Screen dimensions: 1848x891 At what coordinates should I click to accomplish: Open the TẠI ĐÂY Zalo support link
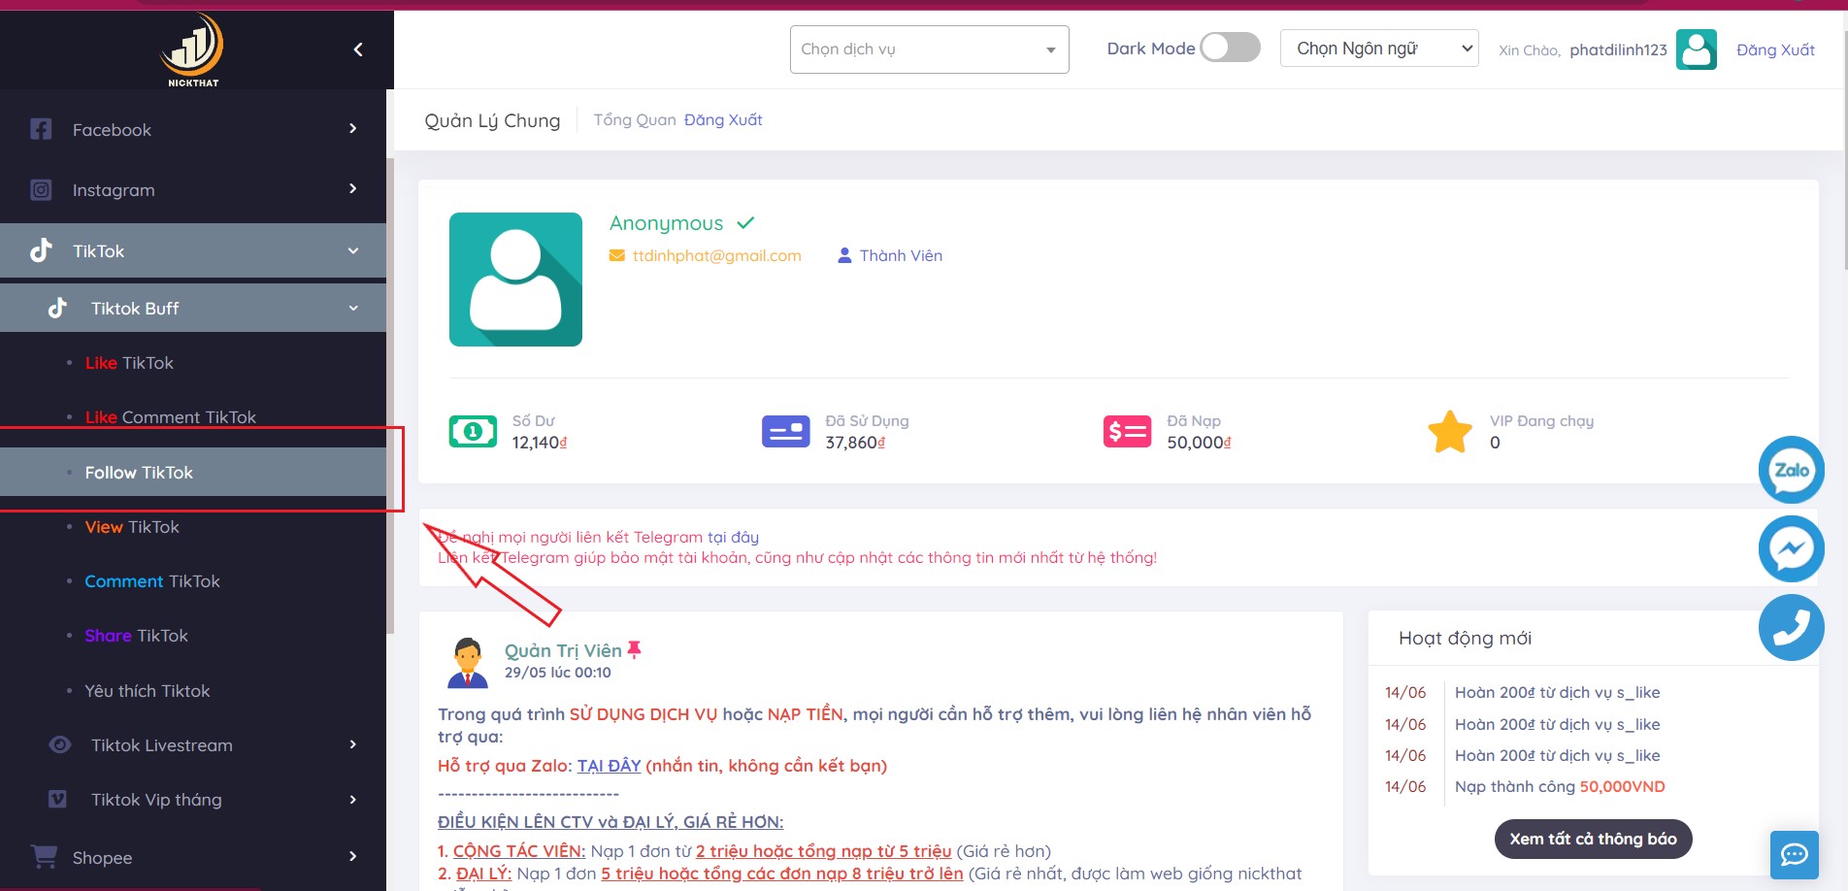609,766
